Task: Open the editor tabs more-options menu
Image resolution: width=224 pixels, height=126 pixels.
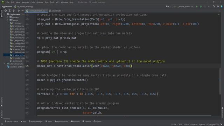Action: [x=219, y=11]
